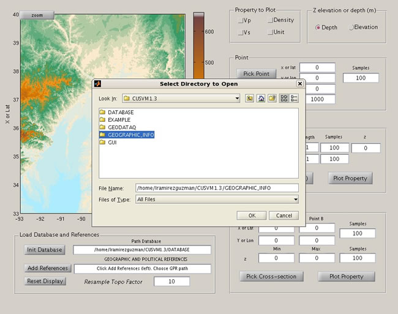The width and height of the screenshot is (398, 314).
Task: Open the Look In dropdown
Action: [181, 98]
